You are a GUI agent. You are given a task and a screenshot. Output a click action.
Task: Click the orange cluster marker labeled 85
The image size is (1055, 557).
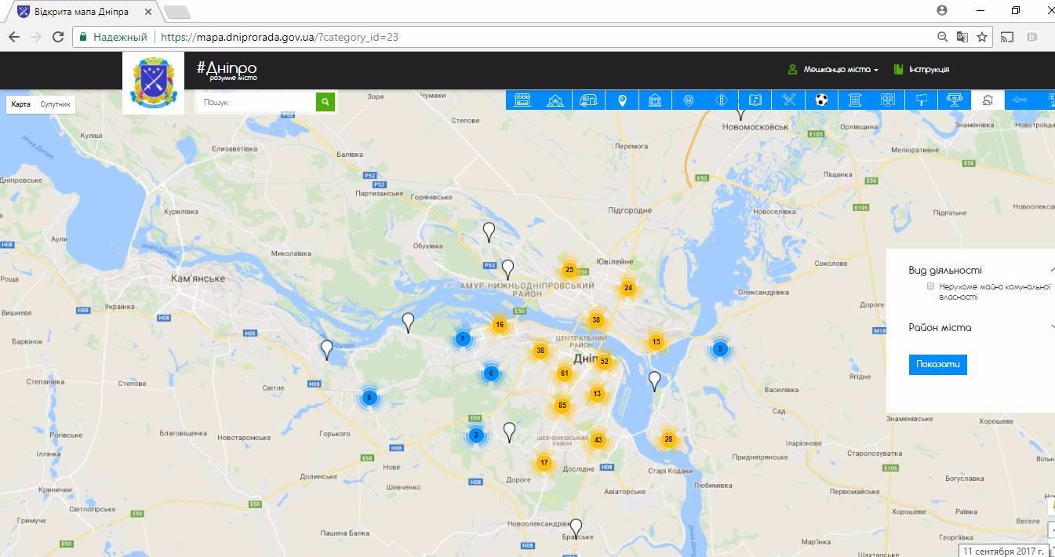coord(562,406)
